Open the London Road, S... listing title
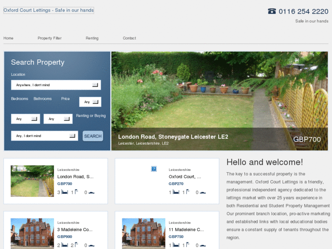 coord(75,177)
